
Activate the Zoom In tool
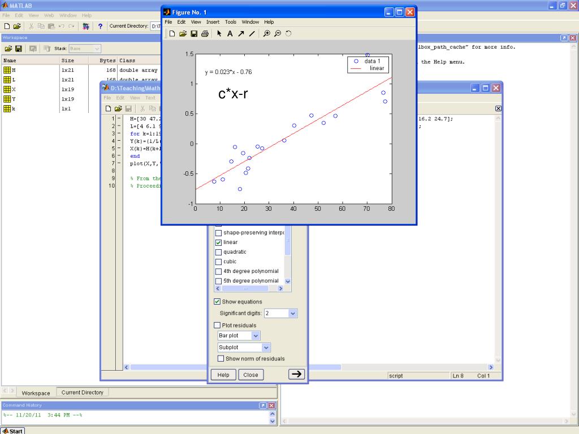point(267,33)
